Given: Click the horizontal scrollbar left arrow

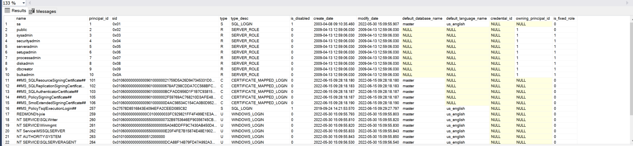Looking at the screenshot, I should (x=29, y=3).
